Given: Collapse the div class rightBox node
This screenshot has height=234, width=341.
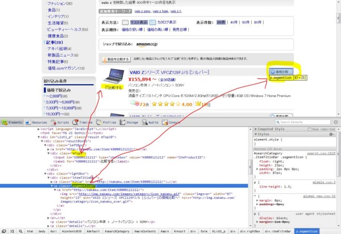Looking at the screenshot, I should [x=45, y=174].
